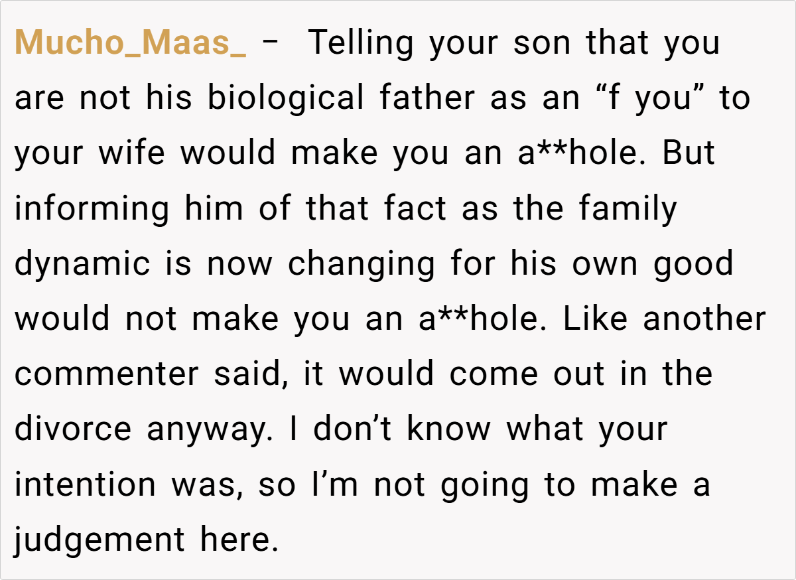
Task: Click the words "Like another"
Action: pyautogui.click(x=664, y=319)
